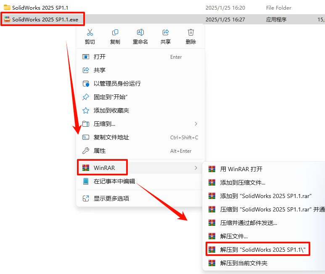Click the Rename (重命名) icon

pos(140,32)
